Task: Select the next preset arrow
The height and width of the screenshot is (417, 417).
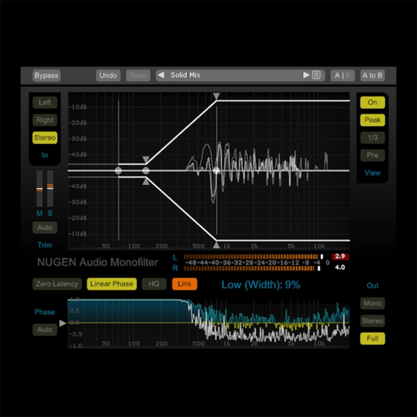Action: click(307, 75)
